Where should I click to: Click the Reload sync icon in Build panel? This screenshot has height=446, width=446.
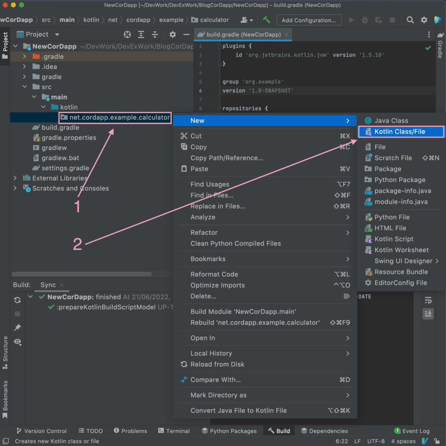pos(17,300)
